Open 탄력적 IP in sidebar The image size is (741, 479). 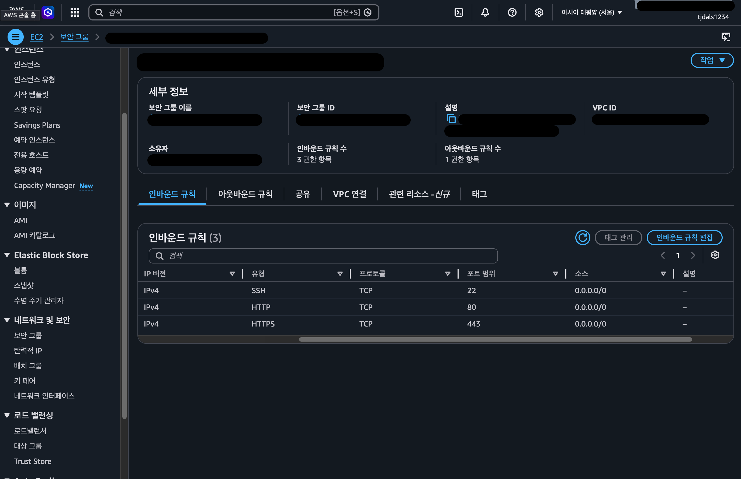(x=28, y=350)
